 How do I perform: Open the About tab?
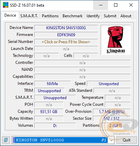point(126,16)
